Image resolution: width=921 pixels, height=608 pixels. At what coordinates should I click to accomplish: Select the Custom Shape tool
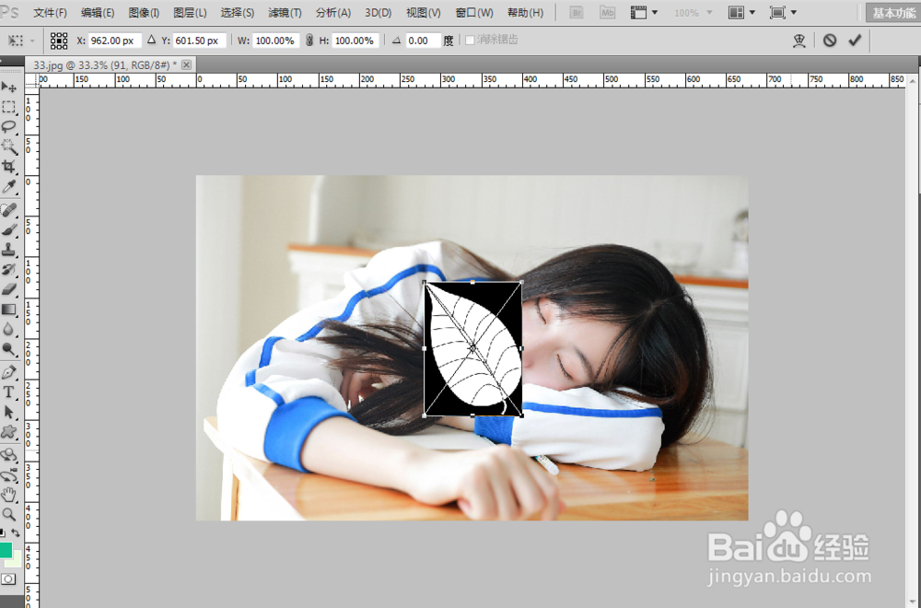coord(9,432)
